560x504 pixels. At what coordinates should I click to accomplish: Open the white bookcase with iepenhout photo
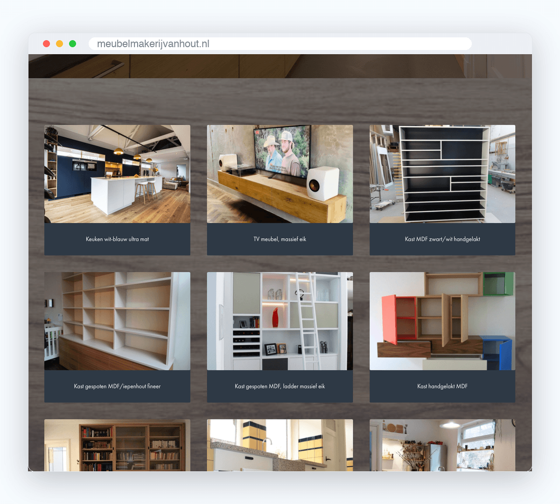[117, 321]
